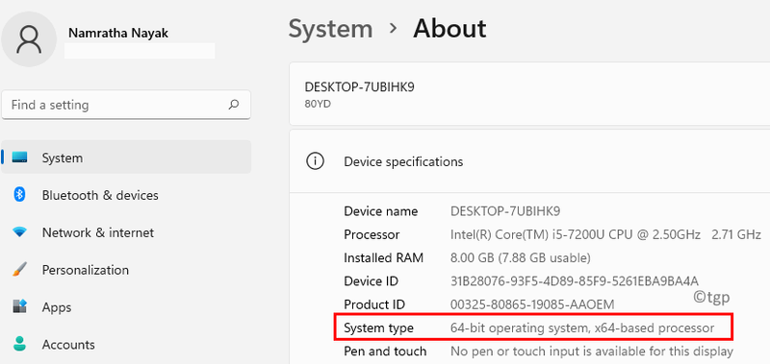Go back to System via breadcrumb
This screenshot has width=770, height=364.
tap(330, 29)
